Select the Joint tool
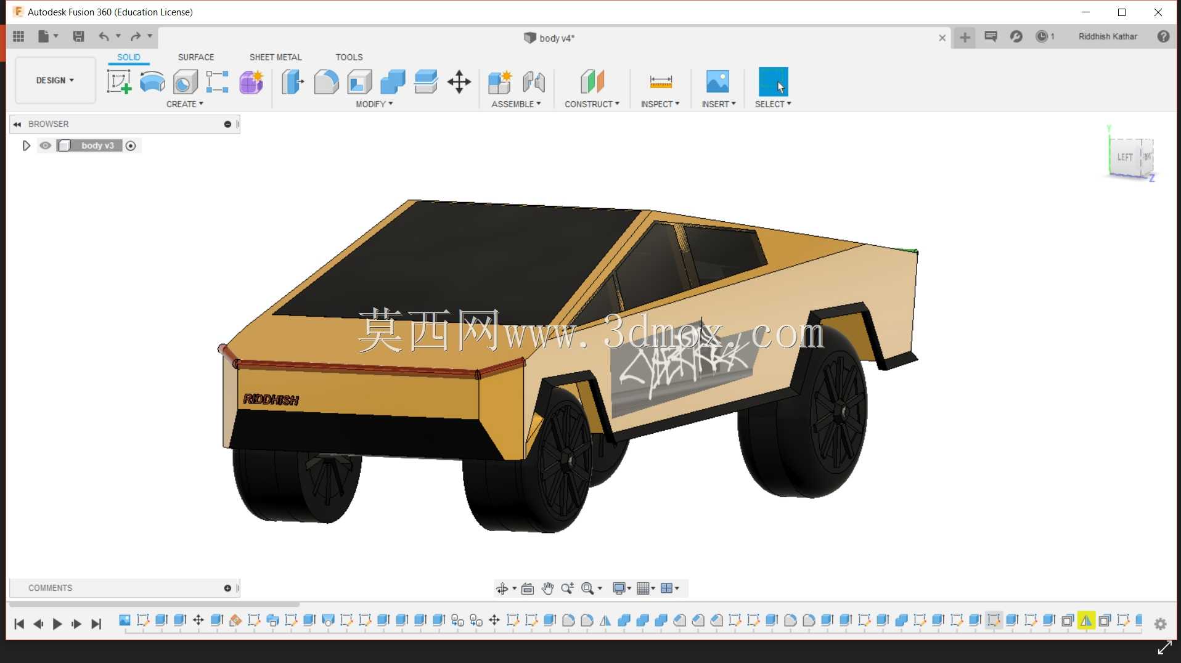The width and height of the screenshot is (1181, 663). (534, 81)
